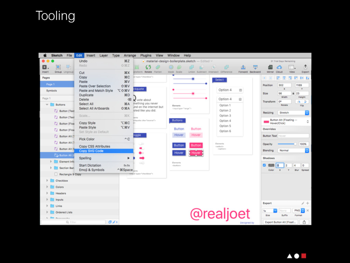
Task: Toggle the Shadows enabled checkbox
Action: click(x=264, y=165)
